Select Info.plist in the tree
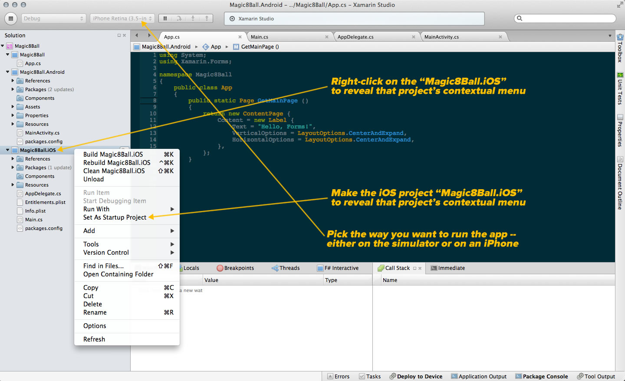 (35, 211)
